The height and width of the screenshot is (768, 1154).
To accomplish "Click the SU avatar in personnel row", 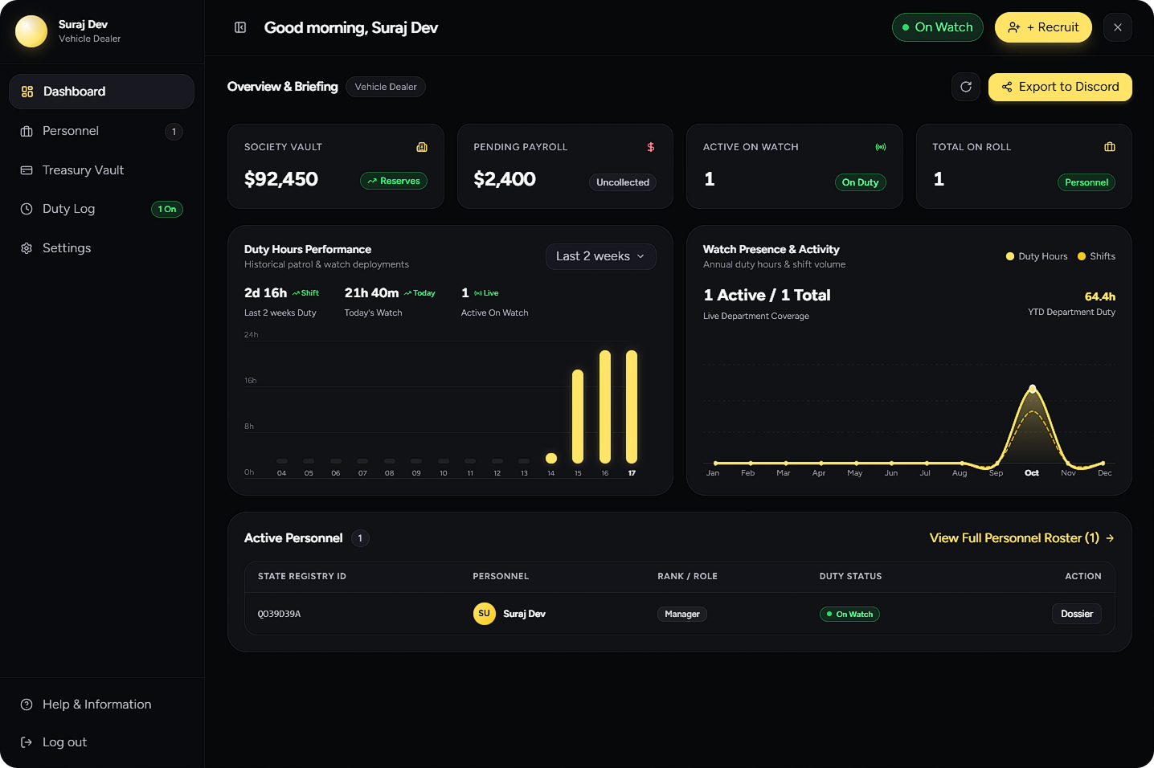I will [485, 614].
